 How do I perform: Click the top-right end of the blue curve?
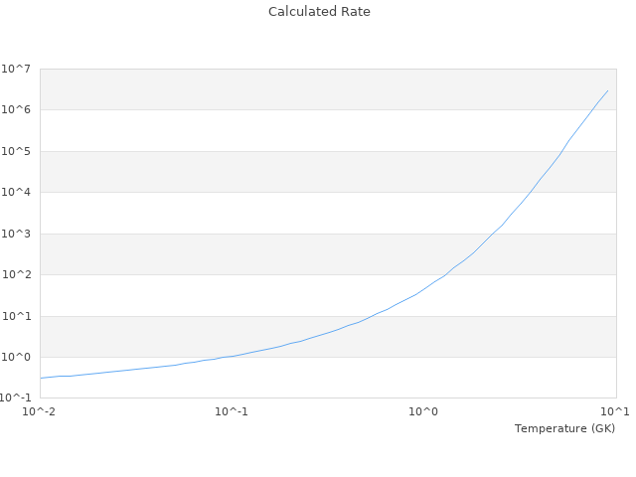[x=607, y=90]
